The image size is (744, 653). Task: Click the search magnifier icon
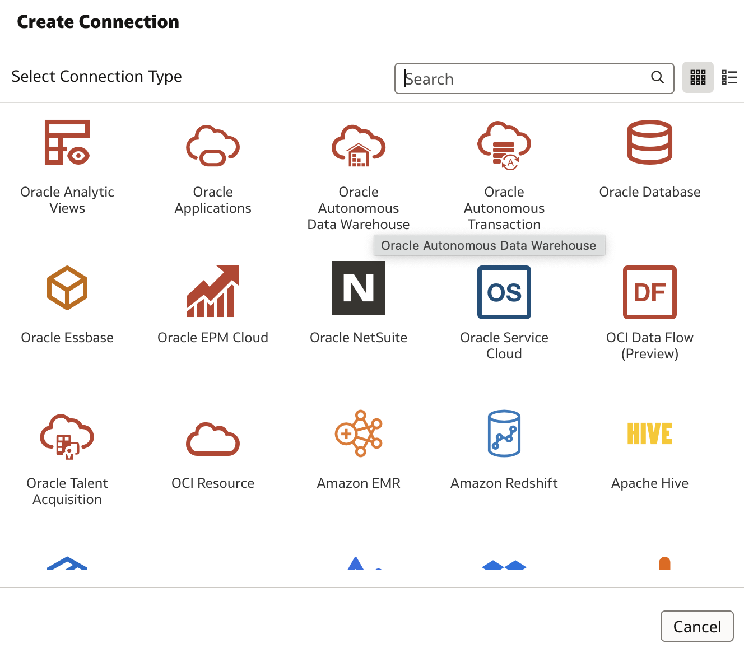pos(658,78)
